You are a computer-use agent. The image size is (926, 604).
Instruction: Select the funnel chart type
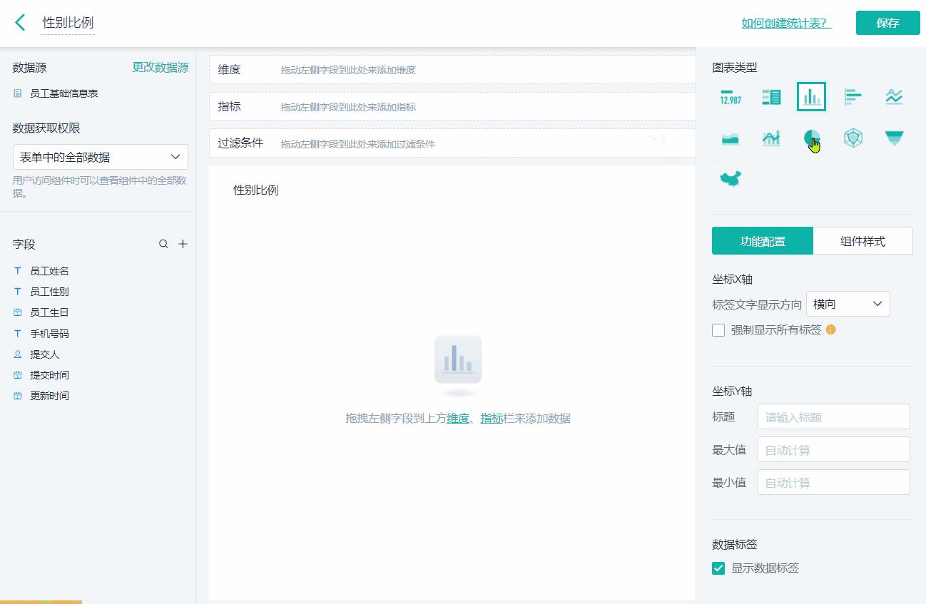pos(893,138)
